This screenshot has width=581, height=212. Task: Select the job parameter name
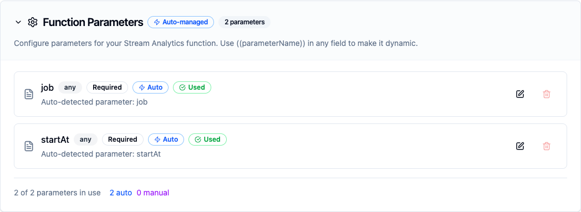(x=48, y=87)
